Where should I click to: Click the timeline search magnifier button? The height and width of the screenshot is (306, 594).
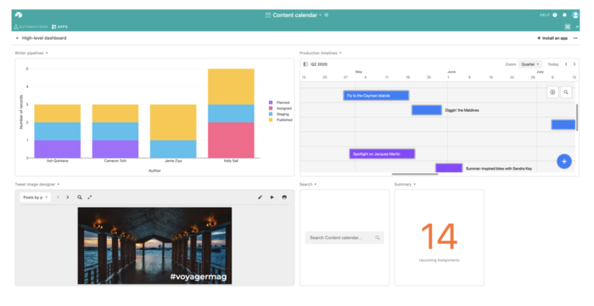point(566,92)
